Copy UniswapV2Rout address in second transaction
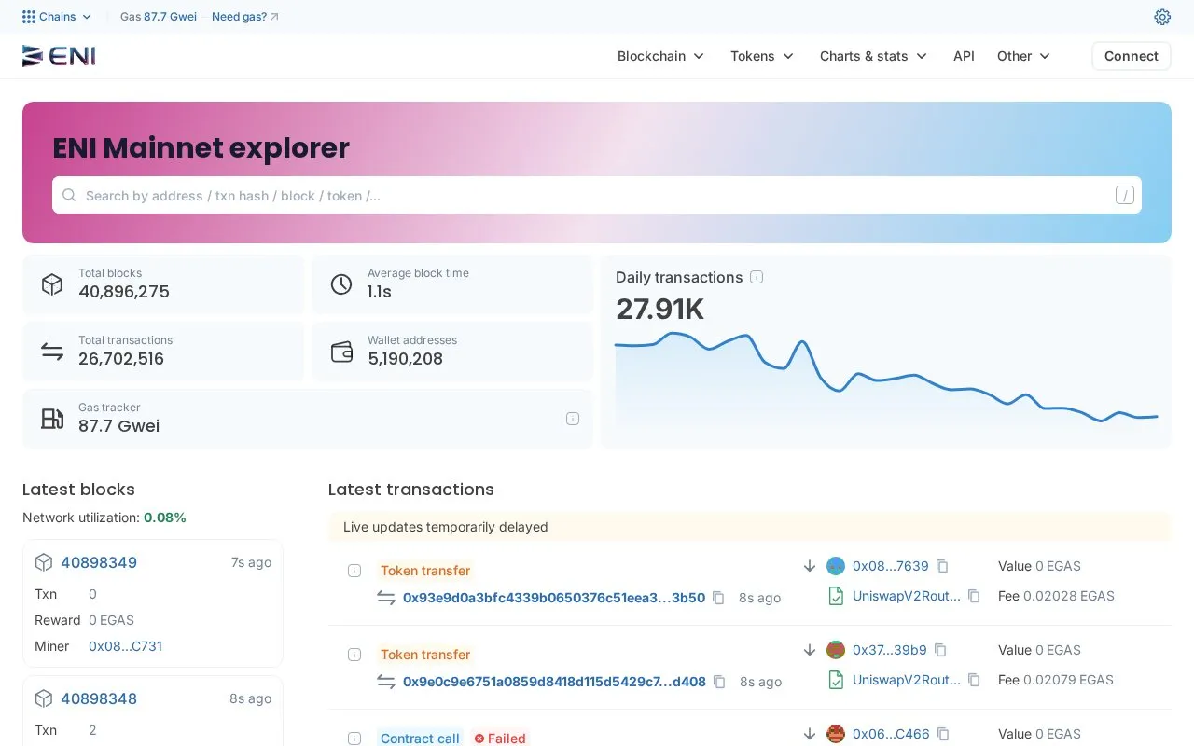 pyautogui.click(x=974, y=680)
